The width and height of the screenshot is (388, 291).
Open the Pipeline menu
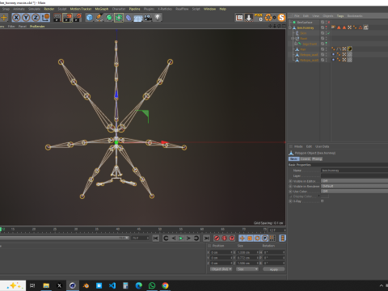(x=134, y=9)
